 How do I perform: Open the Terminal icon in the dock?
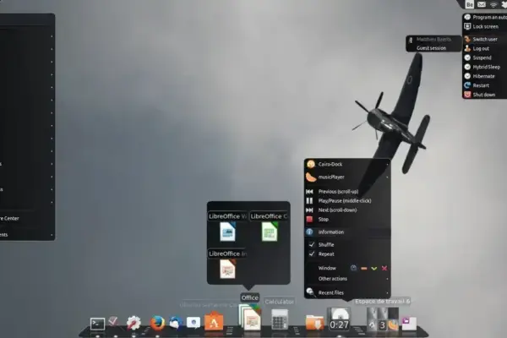pos(97,324)
